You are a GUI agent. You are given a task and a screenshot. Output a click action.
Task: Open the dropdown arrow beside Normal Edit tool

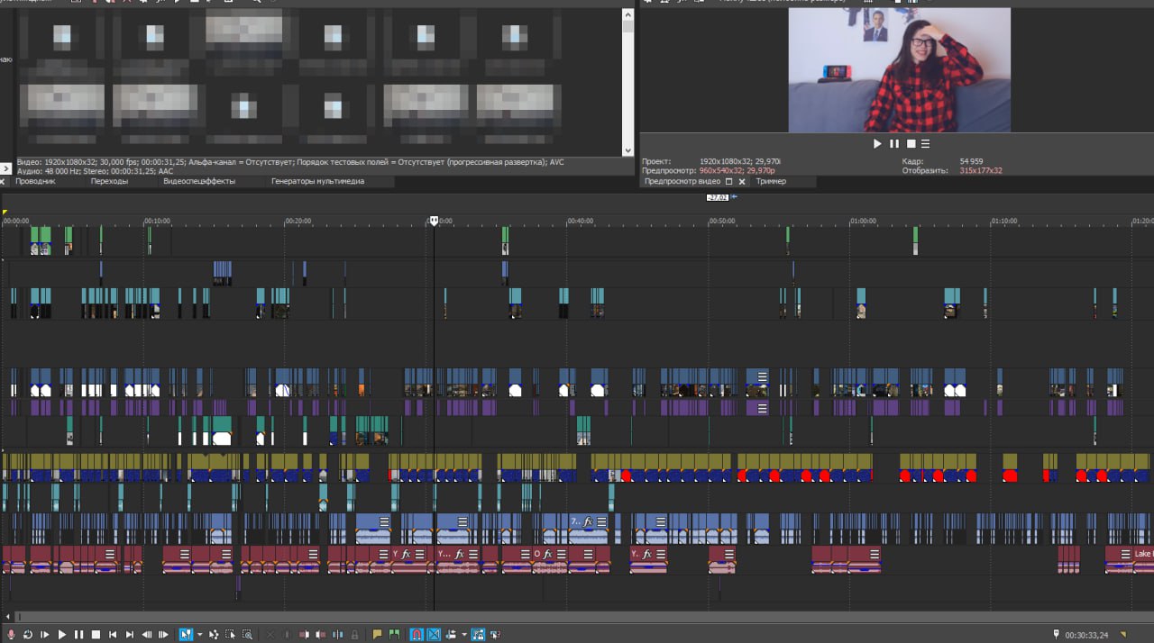coord(199,634)
